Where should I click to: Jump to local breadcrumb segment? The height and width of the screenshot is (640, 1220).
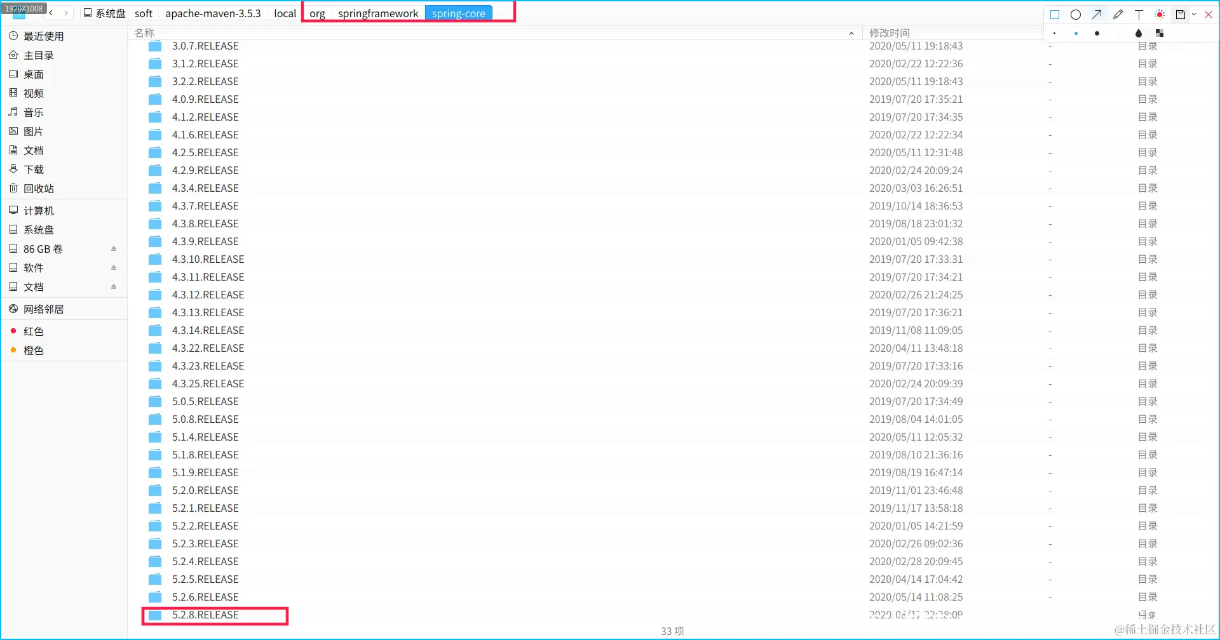point(285,13)
